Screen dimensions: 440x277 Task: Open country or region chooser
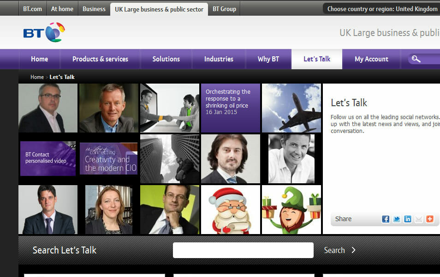[x=382, y=9]
